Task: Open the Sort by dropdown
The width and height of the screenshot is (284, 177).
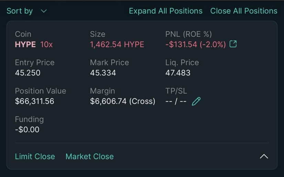Action: (x=26, y=11)
